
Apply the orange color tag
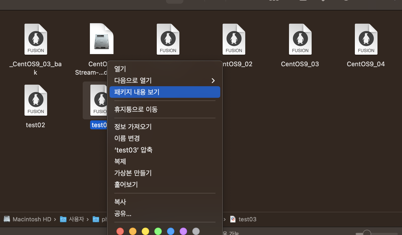[133, 231]
